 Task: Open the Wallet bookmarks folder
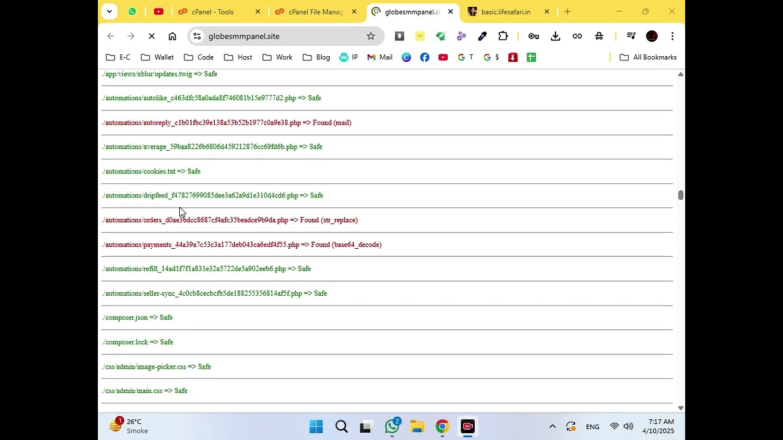157,57
